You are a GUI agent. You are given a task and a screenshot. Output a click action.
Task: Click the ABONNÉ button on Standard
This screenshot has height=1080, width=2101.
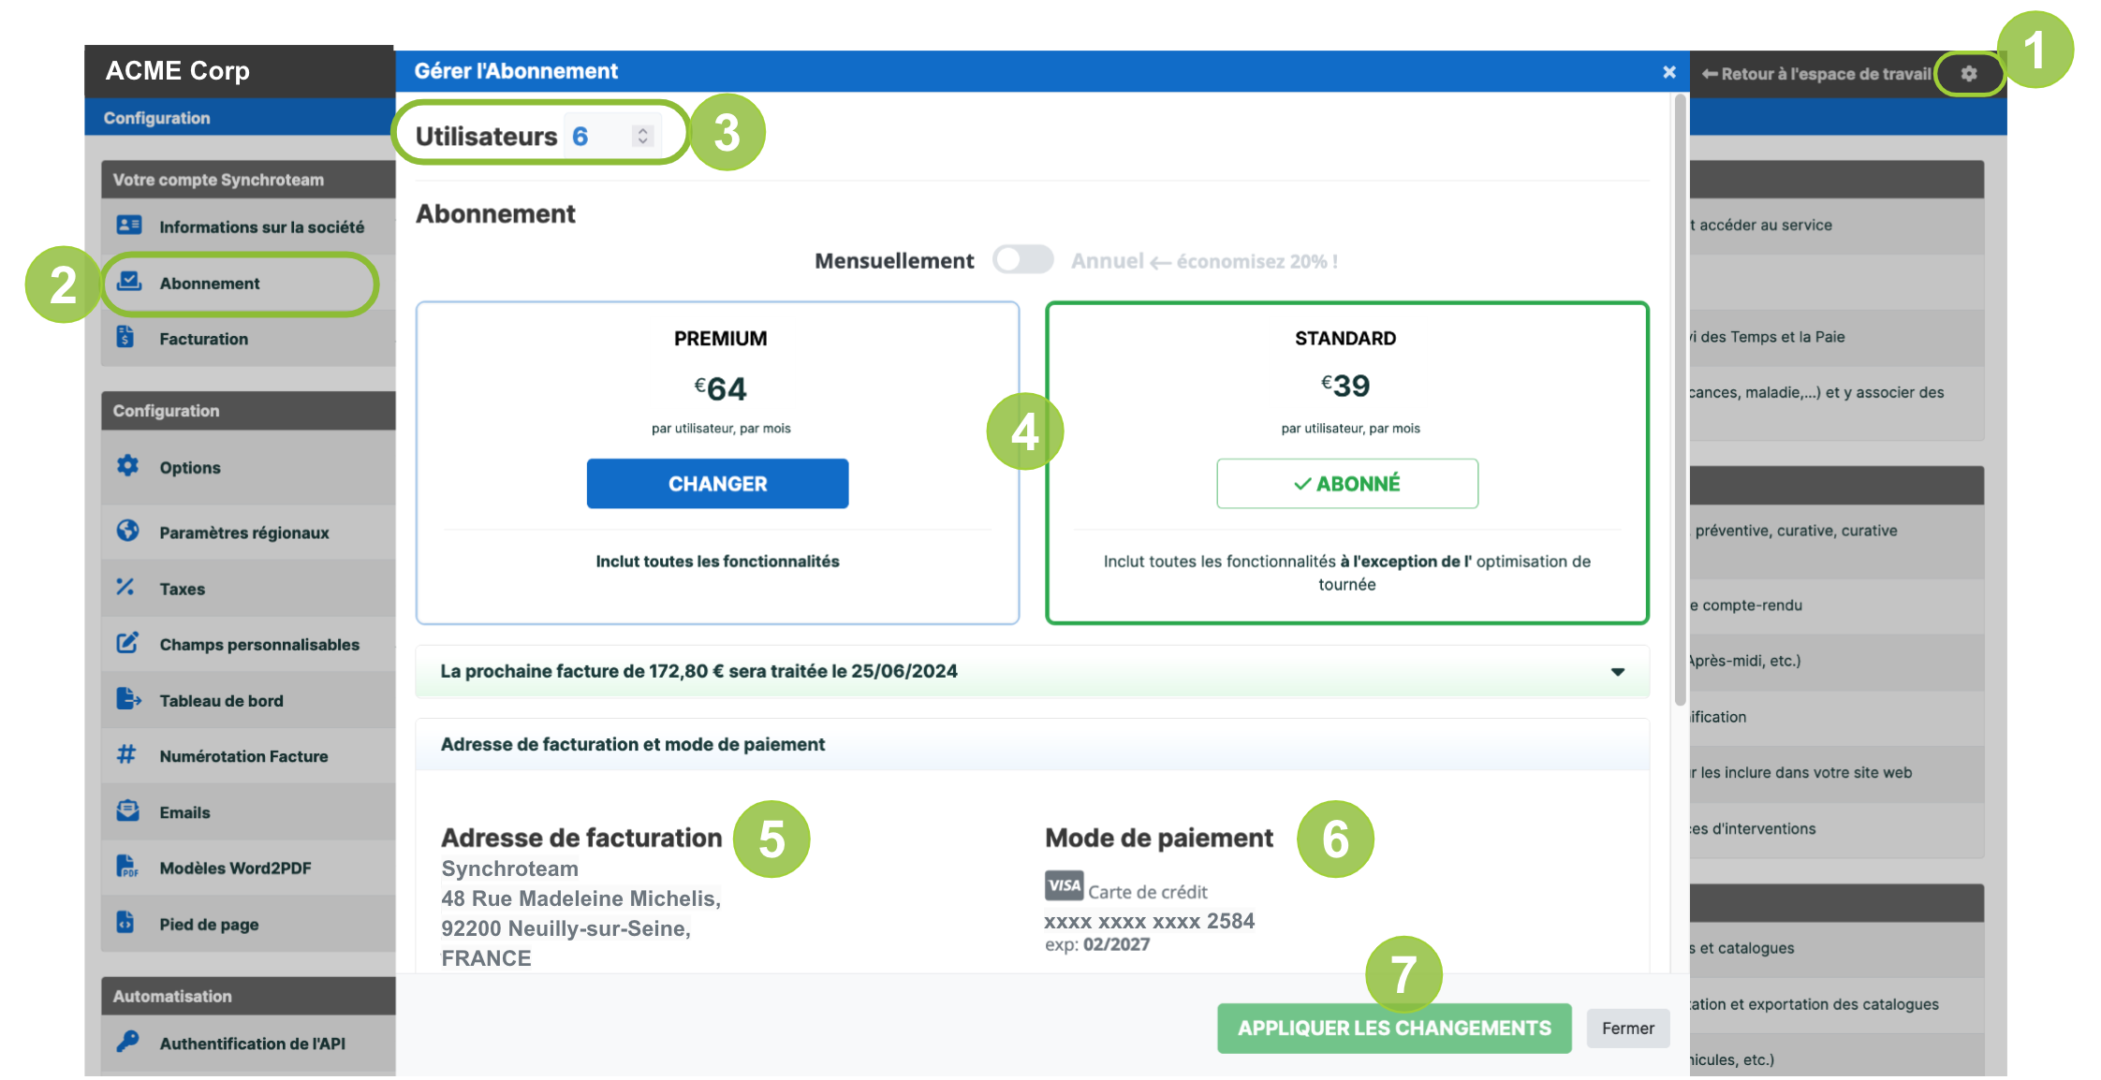pos(1346,484)
